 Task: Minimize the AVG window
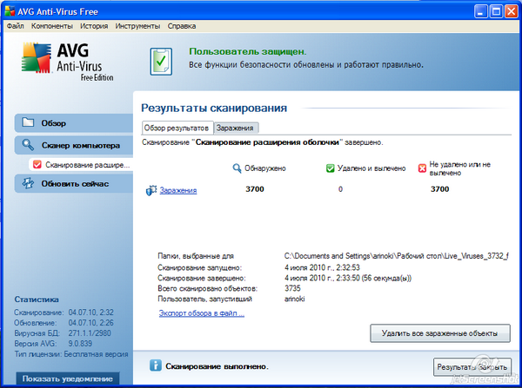pos(481,11)
